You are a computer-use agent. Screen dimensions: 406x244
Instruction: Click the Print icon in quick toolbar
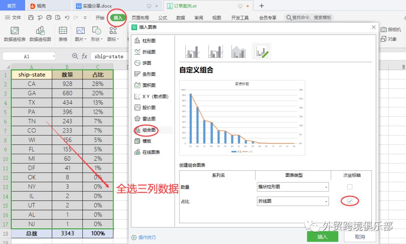49,18
